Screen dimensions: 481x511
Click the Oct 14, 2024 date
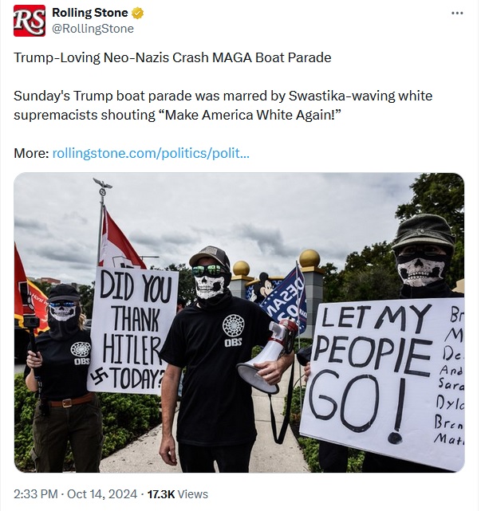point(102,494)
